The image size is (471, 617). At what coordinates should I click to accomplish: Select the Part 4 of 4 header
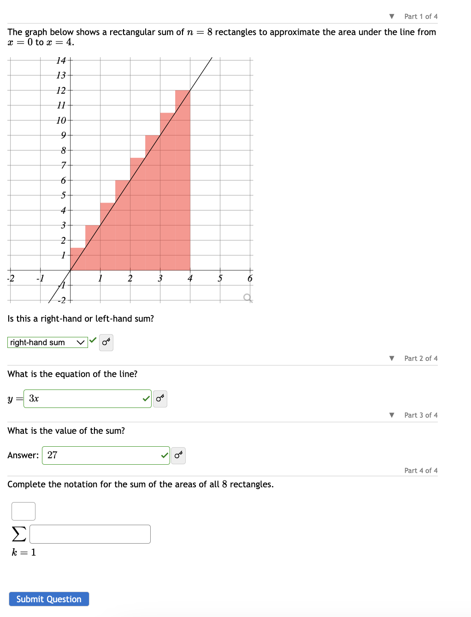point(420,470)
